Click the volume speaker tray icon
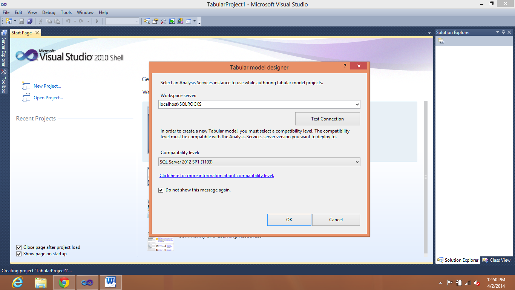This screenshot has height=290, width=515. pos(477,283)
